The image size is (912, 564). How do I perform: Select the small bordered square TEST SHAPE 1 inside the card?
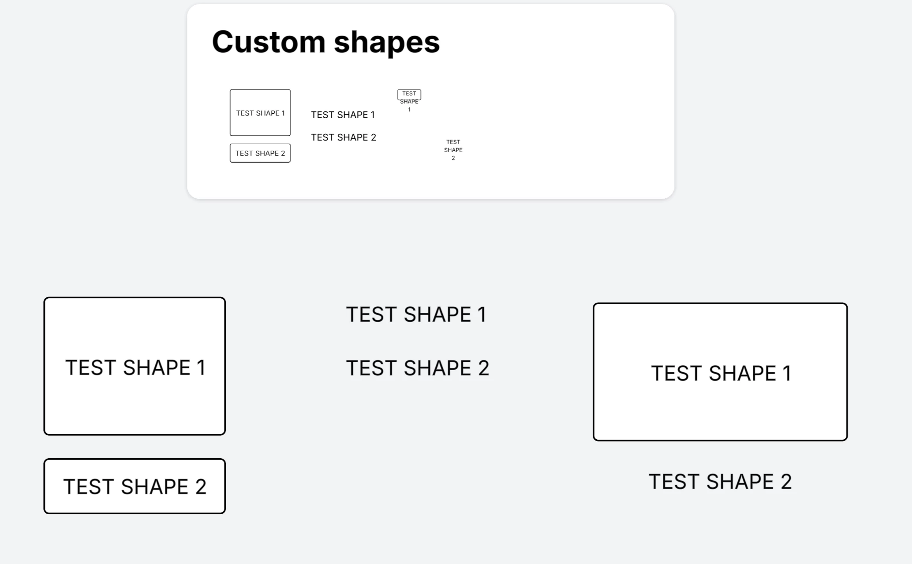click(260, 113)
